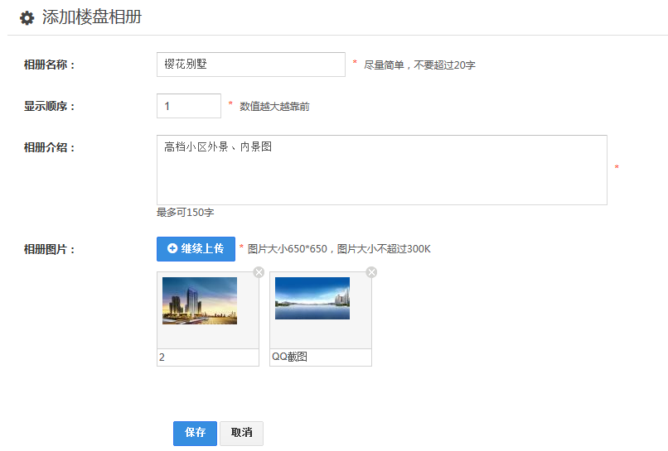The height and width of the screenshot is (451, 668).
Task: Click the 最多可150字 hint text
Action: [185, 213]
